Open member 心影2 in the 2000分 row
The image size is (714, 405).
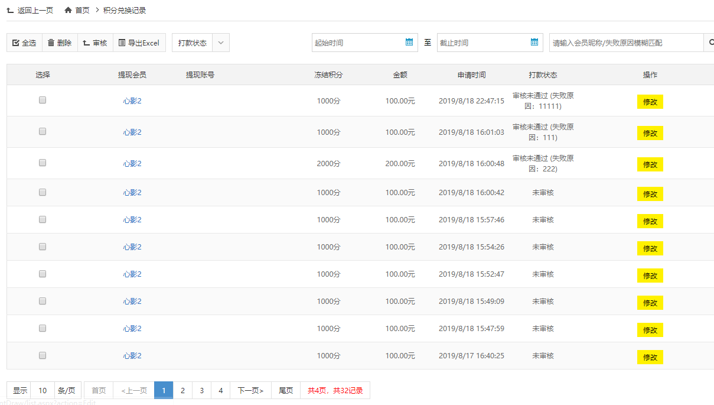132,163
